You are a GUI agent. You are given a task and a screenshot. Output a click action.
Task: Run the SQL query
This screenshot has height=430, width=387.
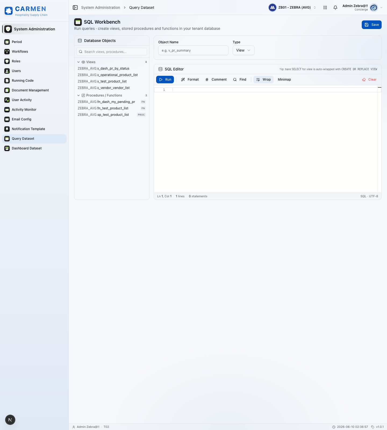(x=165, y=80)
